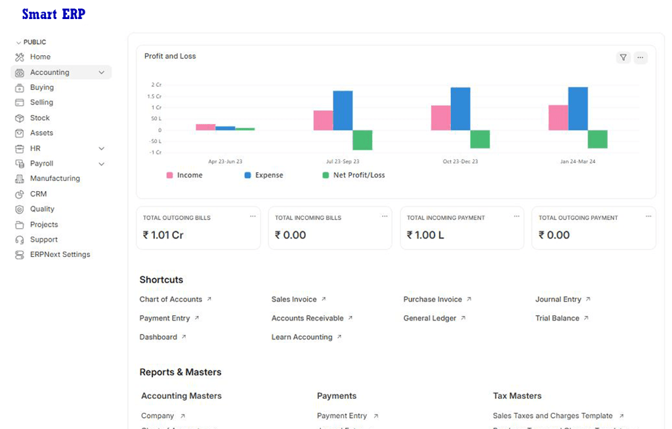Click the Quality shield icon
Screen dimensions: 672x429
(x=19, y=209)
